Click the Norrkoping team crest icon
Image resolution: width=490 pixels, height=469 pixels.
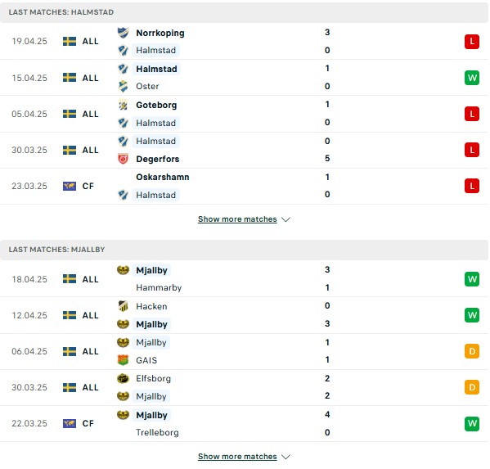click(x=124, y=33)
